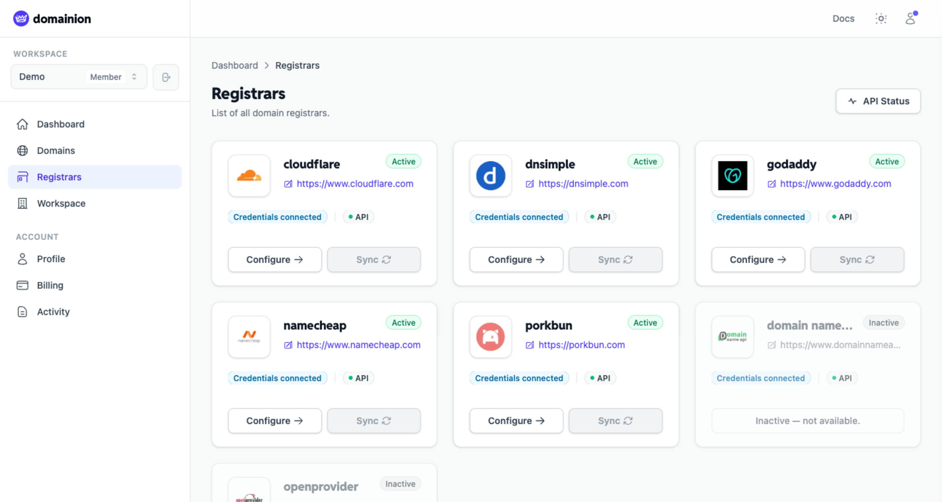Screen dimensions: 942x502
Task: Open Billing under Account
Action: tap(95, 285)
